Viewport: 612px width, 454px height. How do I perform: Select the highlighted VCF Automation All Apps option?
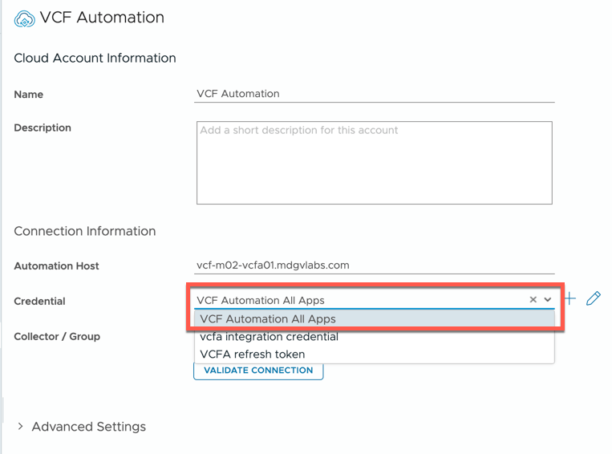(268, 319)
